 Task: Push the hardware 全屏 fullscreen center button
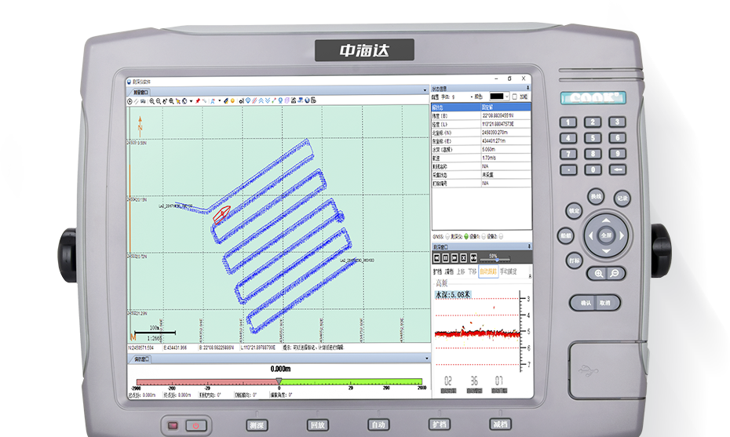pyautogui.click(x=606, y=235)
